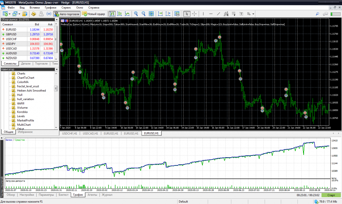Image resolution: width=342 pixels, height=204 pixels.
Task: Open the Сервис menu
Action: [66, 8]
